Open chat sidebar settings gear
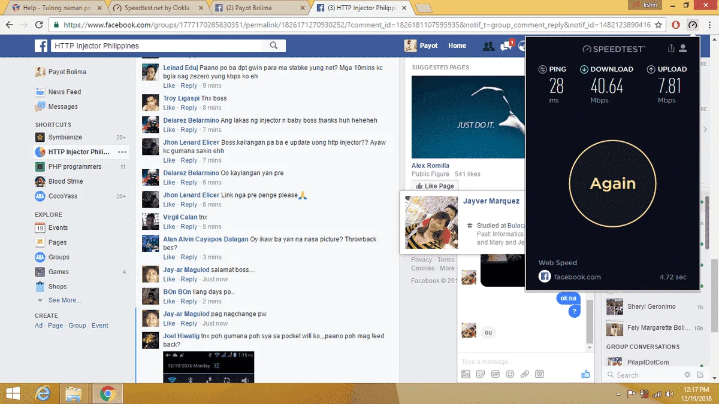This screenshot has width=719, height=404. [x=687, y=375]
